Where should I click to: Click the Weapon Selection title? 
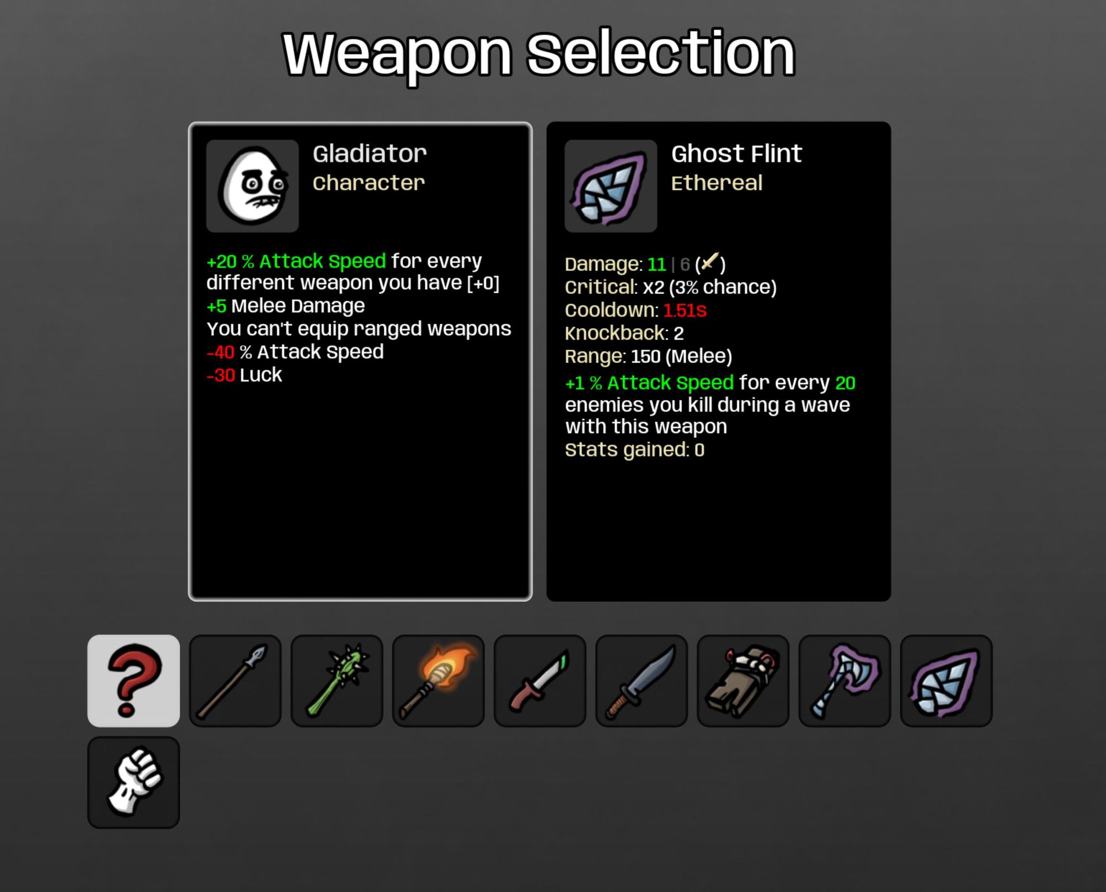click(x=539, y=54)
